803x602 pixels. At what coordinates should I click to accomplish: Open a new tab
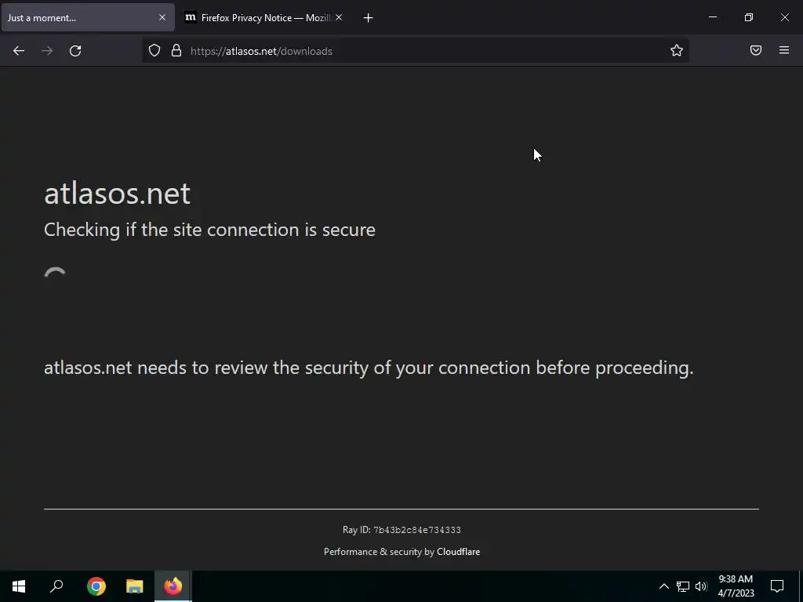(369, 18)
